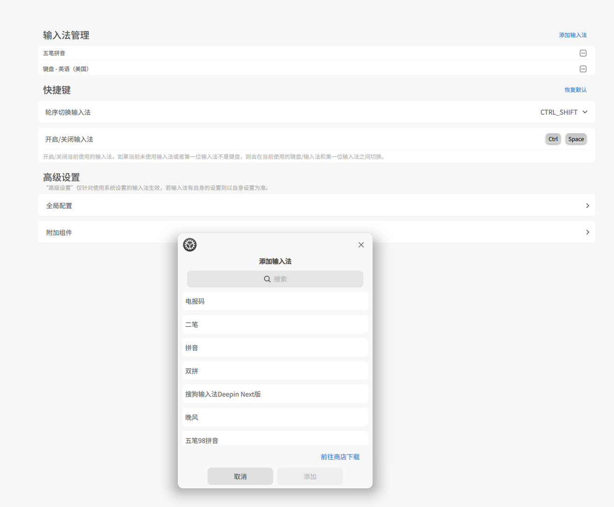Click 添加输入法 link at top right
Viewport: 614px width, 507px height.
pos(573,35)
